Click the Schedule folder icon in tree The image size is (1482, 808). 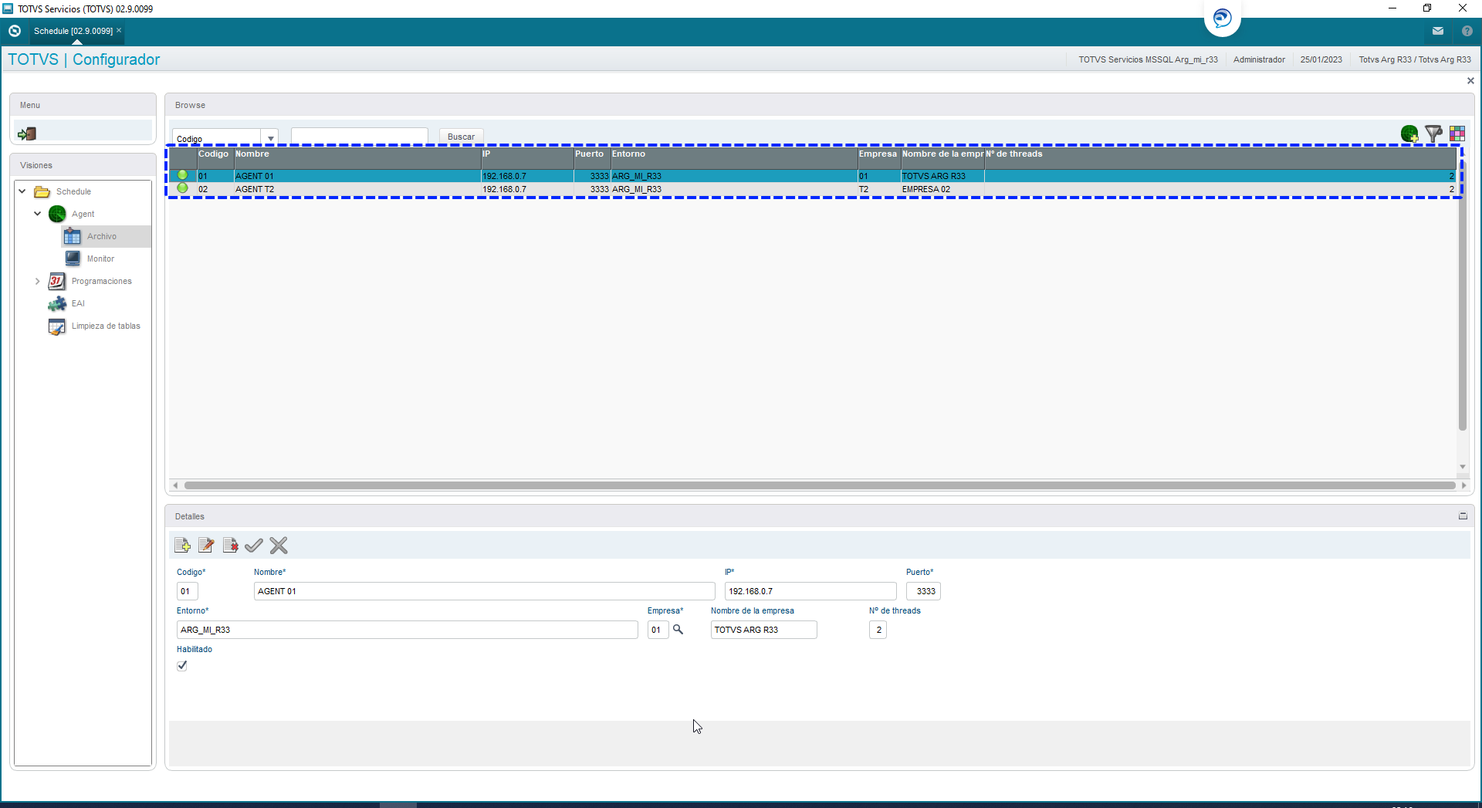(42, 191)
